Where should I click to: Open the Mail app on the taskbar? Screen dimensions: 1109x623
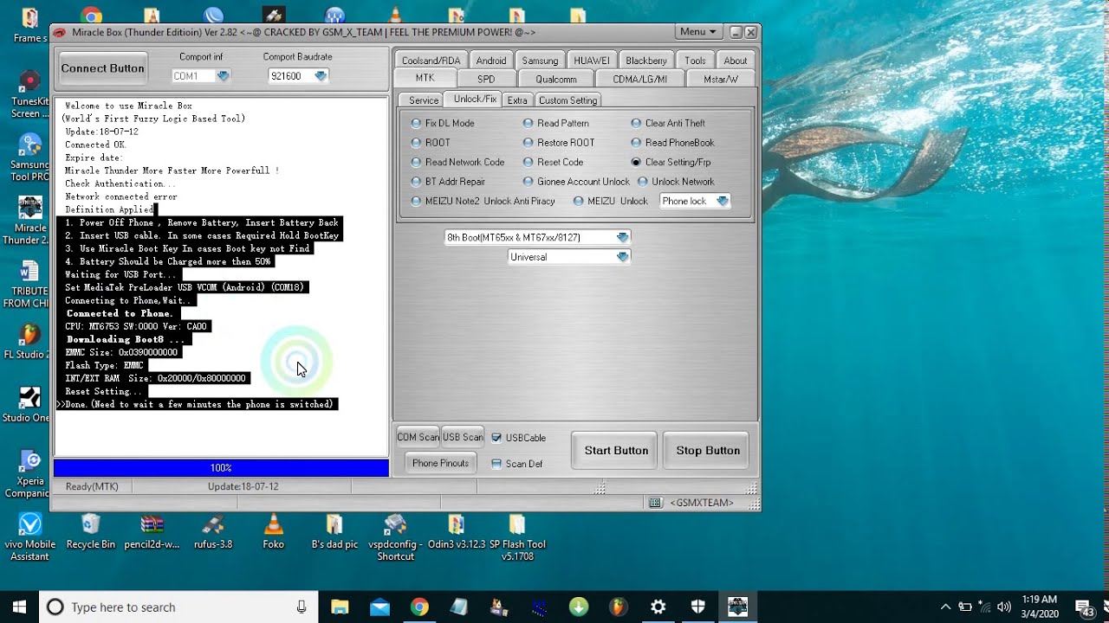click(379, 607)
